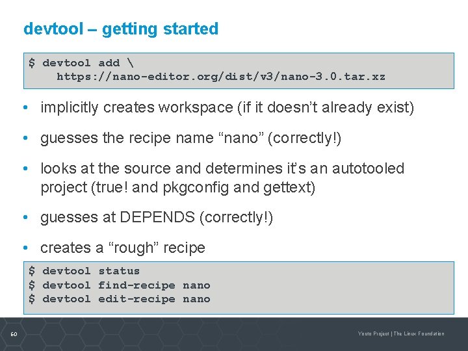Screen dimensions: 468x351
Task: Select the bullet "implicitly creates workspace"
Action: pos(227,107)
